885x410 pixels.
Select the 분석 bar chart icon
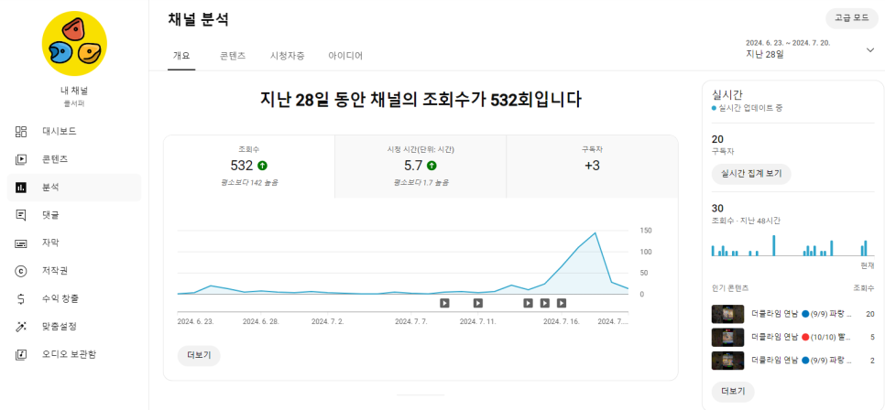(21, 188)
